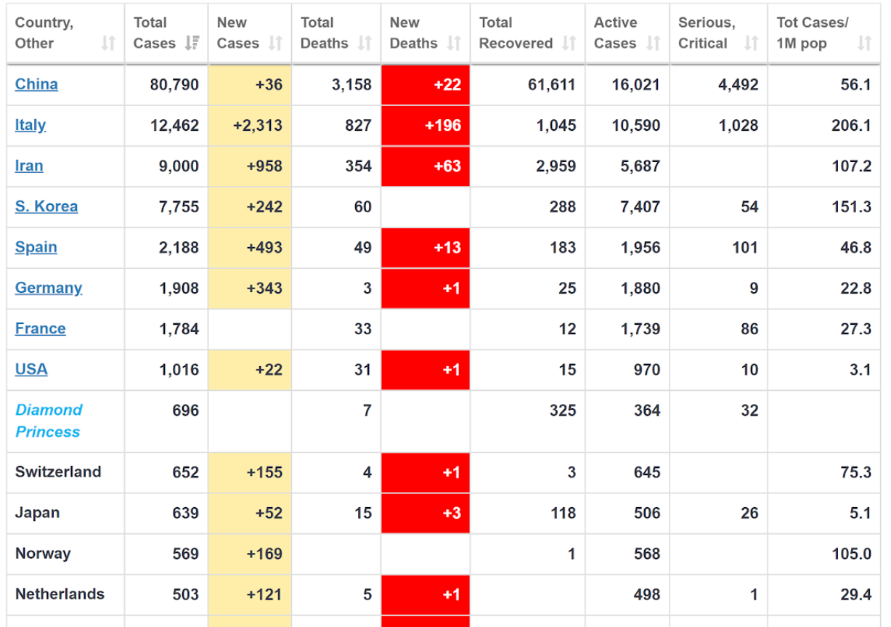Open the China country link
The image size is (891, 627).
36,84
